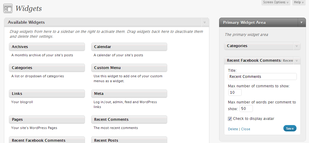Screen dimensions: 309x143
Task: Collapse the Available Widgets panel arrow
Action: (204, 23)
